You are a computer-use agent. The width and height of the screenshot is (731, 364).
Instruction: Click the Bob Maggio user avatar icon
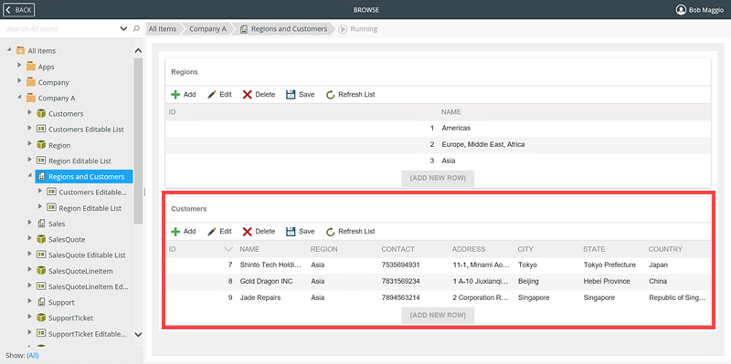click(681, 10)
